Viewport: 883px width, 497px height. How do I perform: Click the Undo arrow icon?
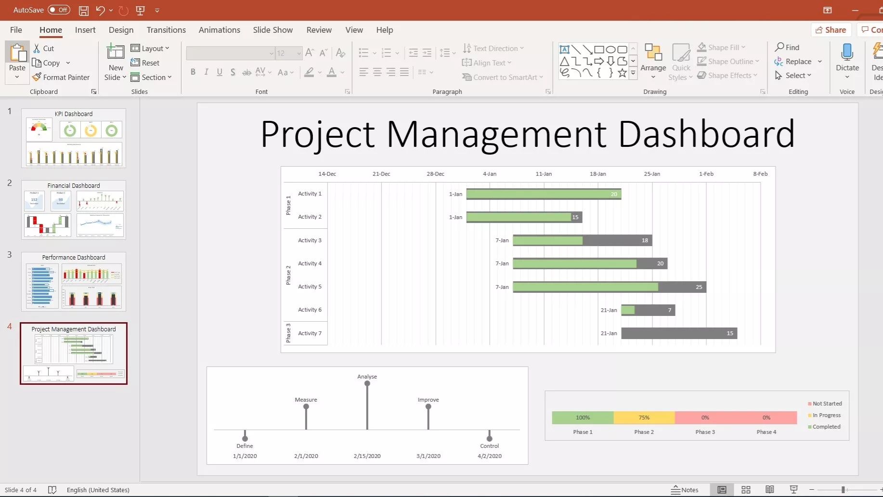[x=100, y=10]
